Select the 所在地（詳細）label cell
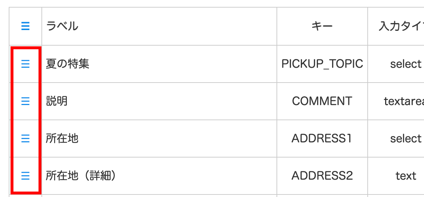 (x=81, y=176)
